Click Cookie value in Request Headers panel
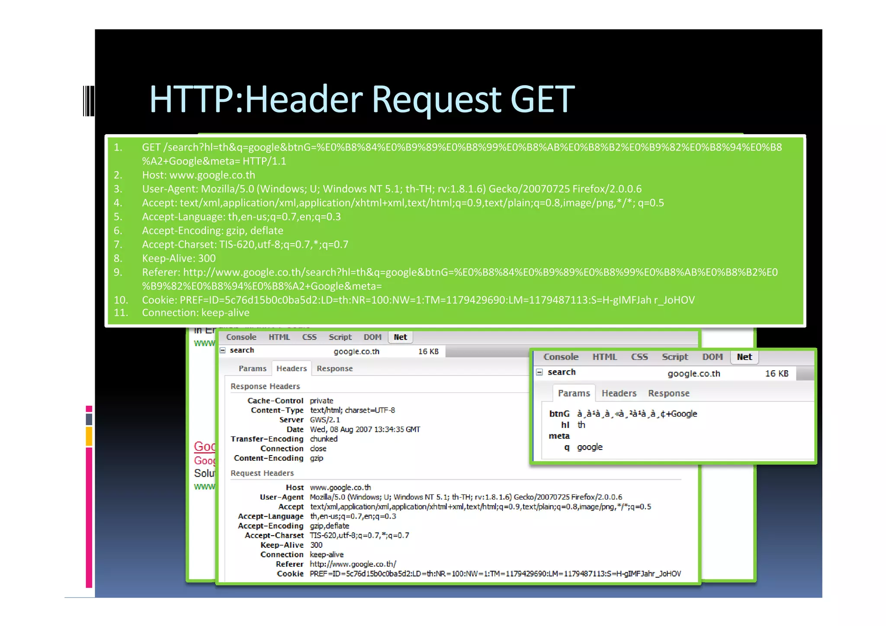Screen dimensions: 886x626 (495, 574)
